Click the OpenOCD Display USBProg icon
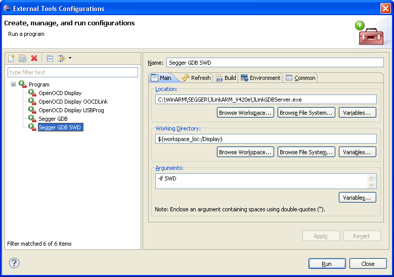Screen dimensions: 394x277 [32, 110]
